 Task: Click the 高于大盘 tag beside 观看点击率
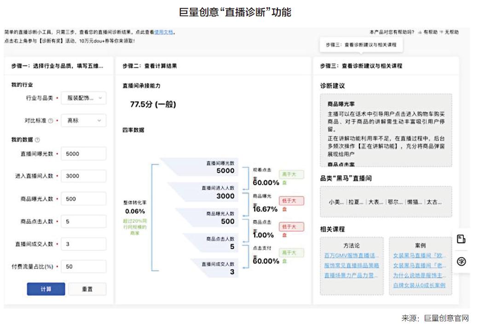point(291,175)
